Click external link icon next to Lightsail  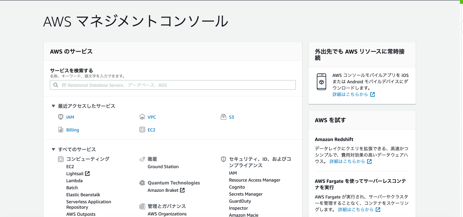(x=87, y=174)
